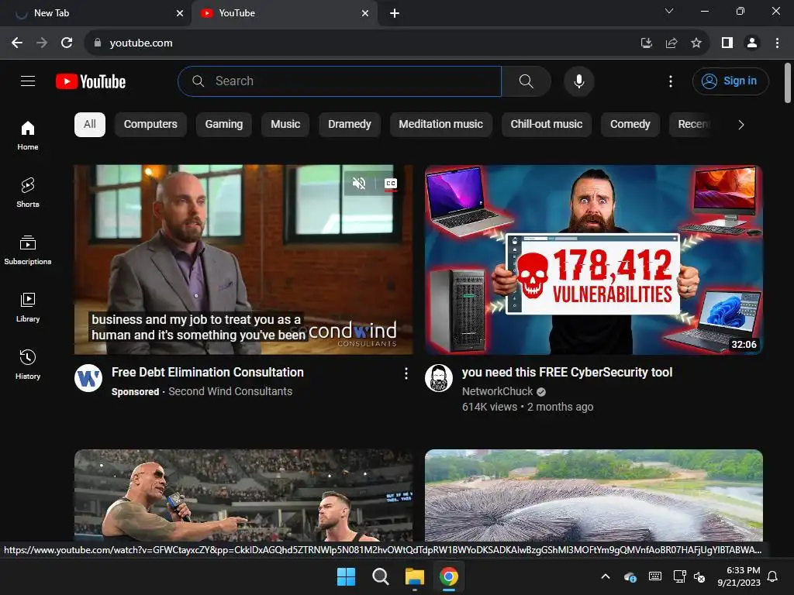Open Shorts in sidebar
This screenshot has height=595, width=794.
pyautogui.click(x=28, y=192)
